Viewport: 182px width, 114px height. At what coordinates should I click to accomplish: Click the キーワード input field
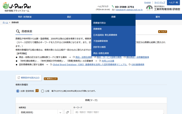119,112
